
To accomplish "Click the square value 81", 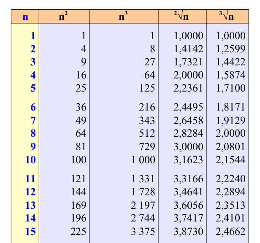I will [x=81, y=147].
